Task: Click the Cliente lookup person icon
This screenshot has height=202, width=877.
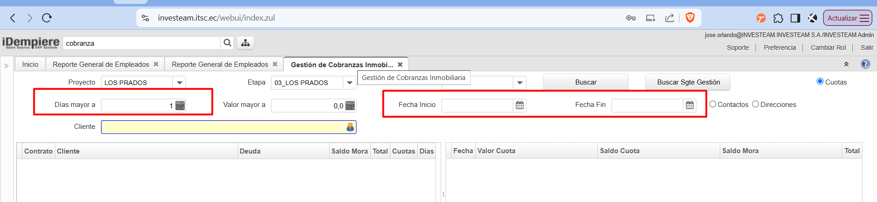Action: click(350, 127)
